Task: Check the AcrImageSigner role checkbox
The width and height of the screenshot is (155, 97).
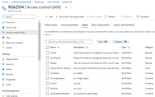Action: point(47,78)
